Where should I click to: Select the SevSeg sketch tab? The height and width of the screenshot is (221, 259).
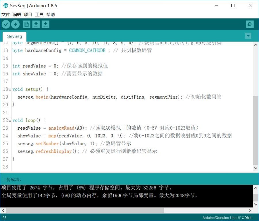14,37
